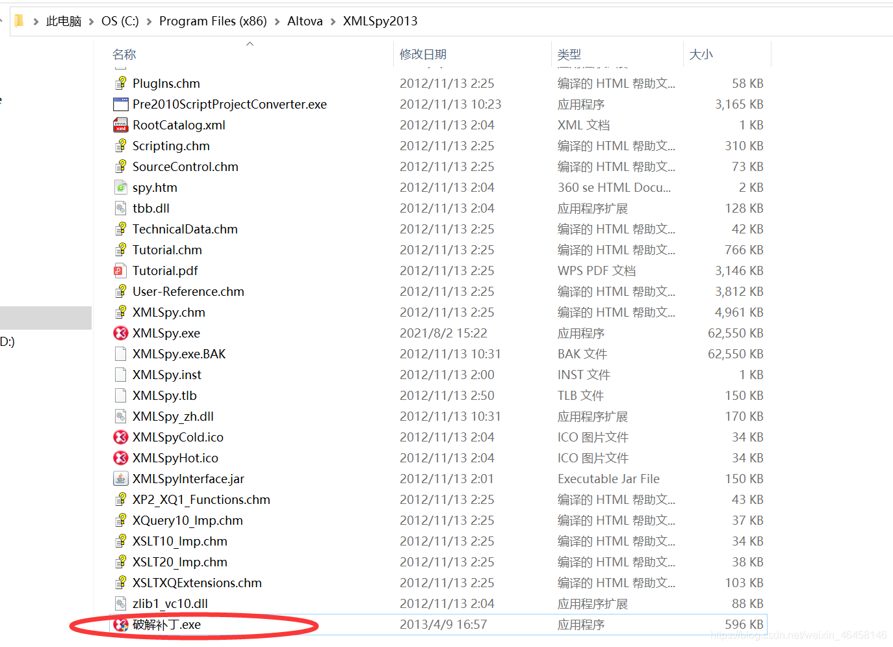This screenshot has width=893, height=647.
Task: Click the XMLSpy.exe application icon
Action: tap(121, 333)
